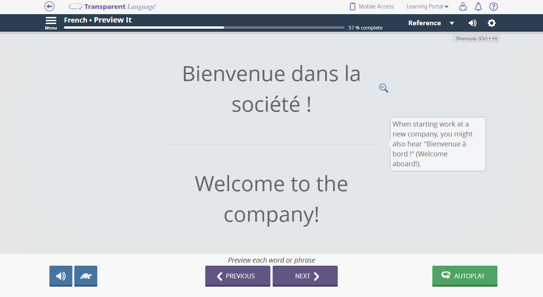
Task: Toggle sound with top bar speaker icon
Action: (473, 23)
